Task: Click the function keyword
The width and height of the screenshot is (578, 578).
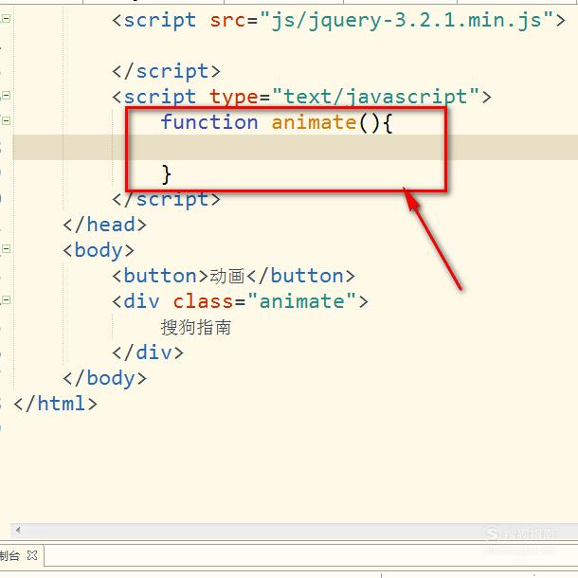Action: [209, 122]
